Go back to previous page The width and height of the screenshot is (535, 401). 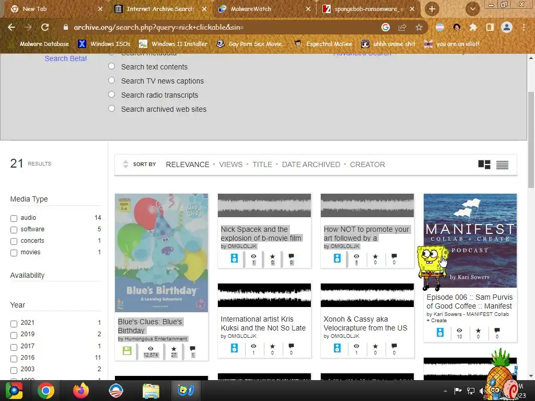(x=11, y=27)
